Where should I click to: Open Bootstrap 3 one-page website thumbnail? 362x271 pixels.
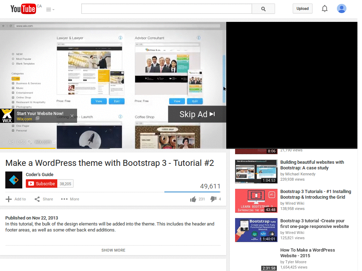[256, 230]
